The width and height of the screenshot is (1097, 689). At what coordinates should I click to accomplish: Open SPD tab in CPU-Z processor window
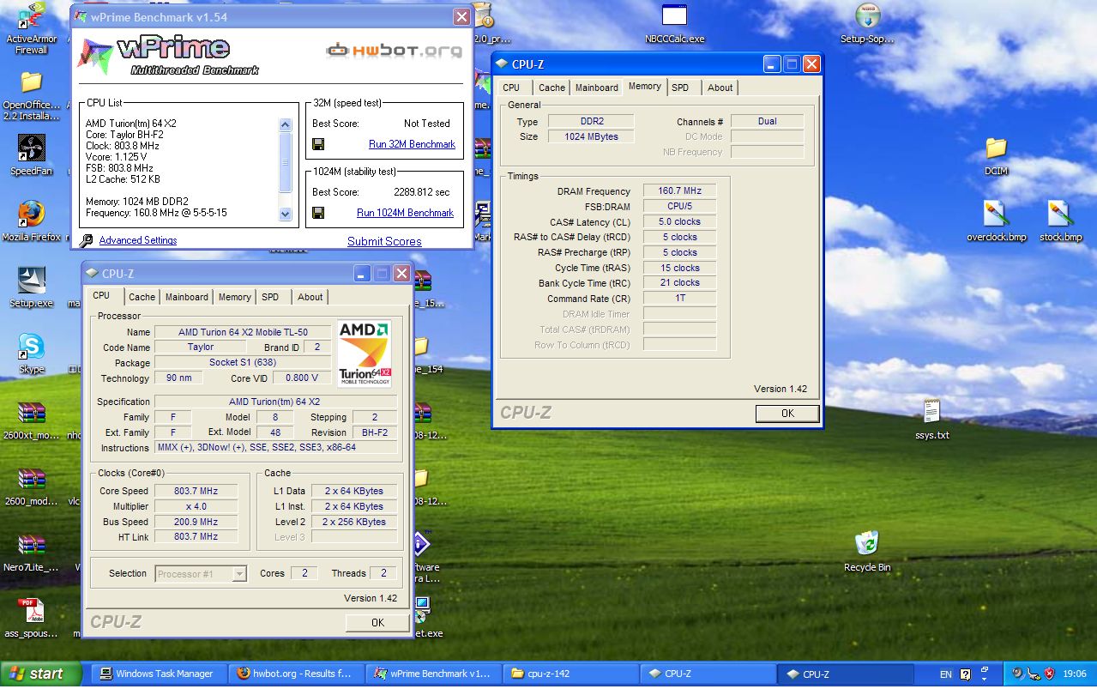(270, 297)
